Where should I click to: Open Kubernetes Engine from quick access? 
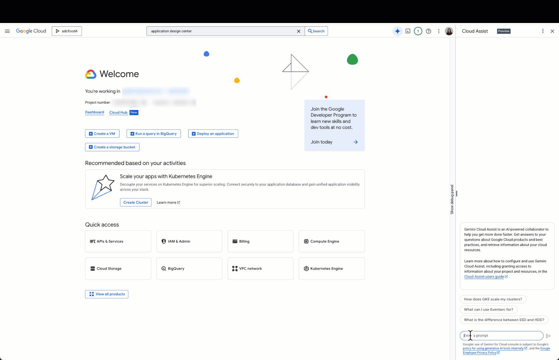(x=331, y=268)
